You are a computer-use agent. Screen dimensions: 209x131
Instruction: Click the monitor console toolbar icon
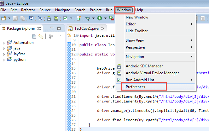32,18
